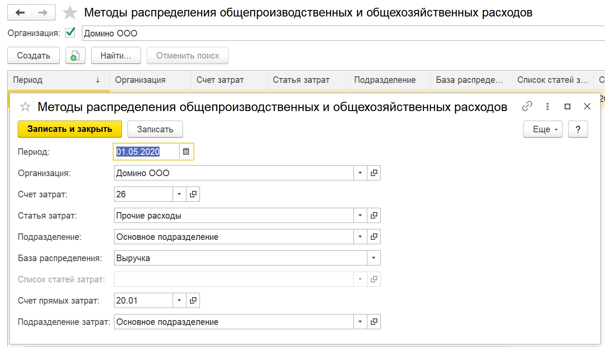Uncheck the Организация filter checkbox

[x=69, y=33]
